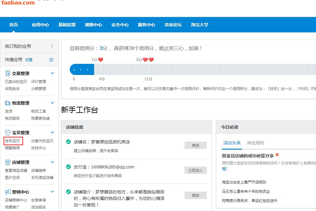Click the green check beside 店铺名

pos(69,142)
